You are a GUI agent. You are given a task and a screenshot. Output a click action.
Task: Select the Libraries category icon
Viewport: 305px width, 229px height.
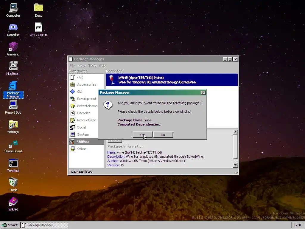73,113
